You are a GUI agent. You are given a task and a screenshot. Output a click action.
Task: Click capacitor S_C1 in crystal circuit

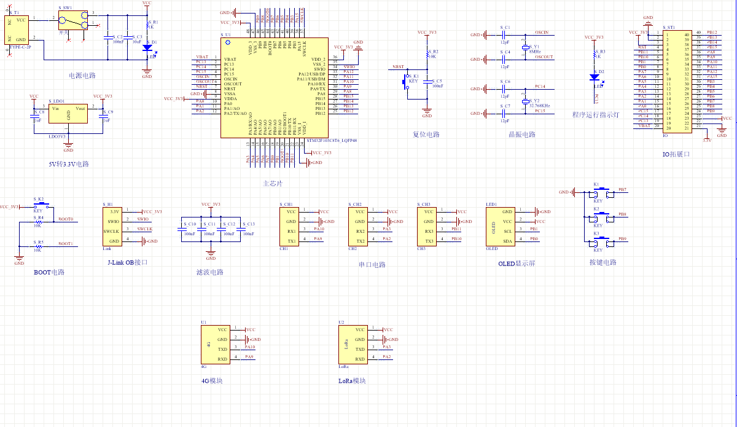504,35
